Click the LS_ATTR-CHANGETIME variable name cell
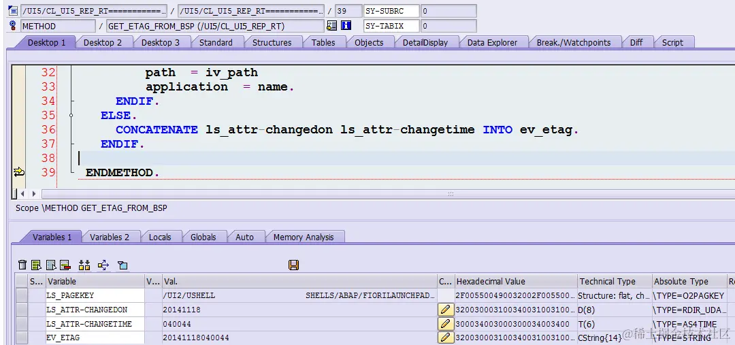This screenshot has height=345, width=735. pos(95,323)
